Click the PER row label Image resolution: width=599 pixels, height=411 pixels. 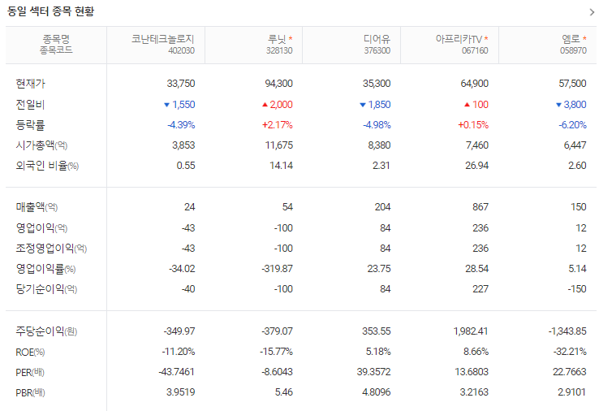click(x=30, y=372)
